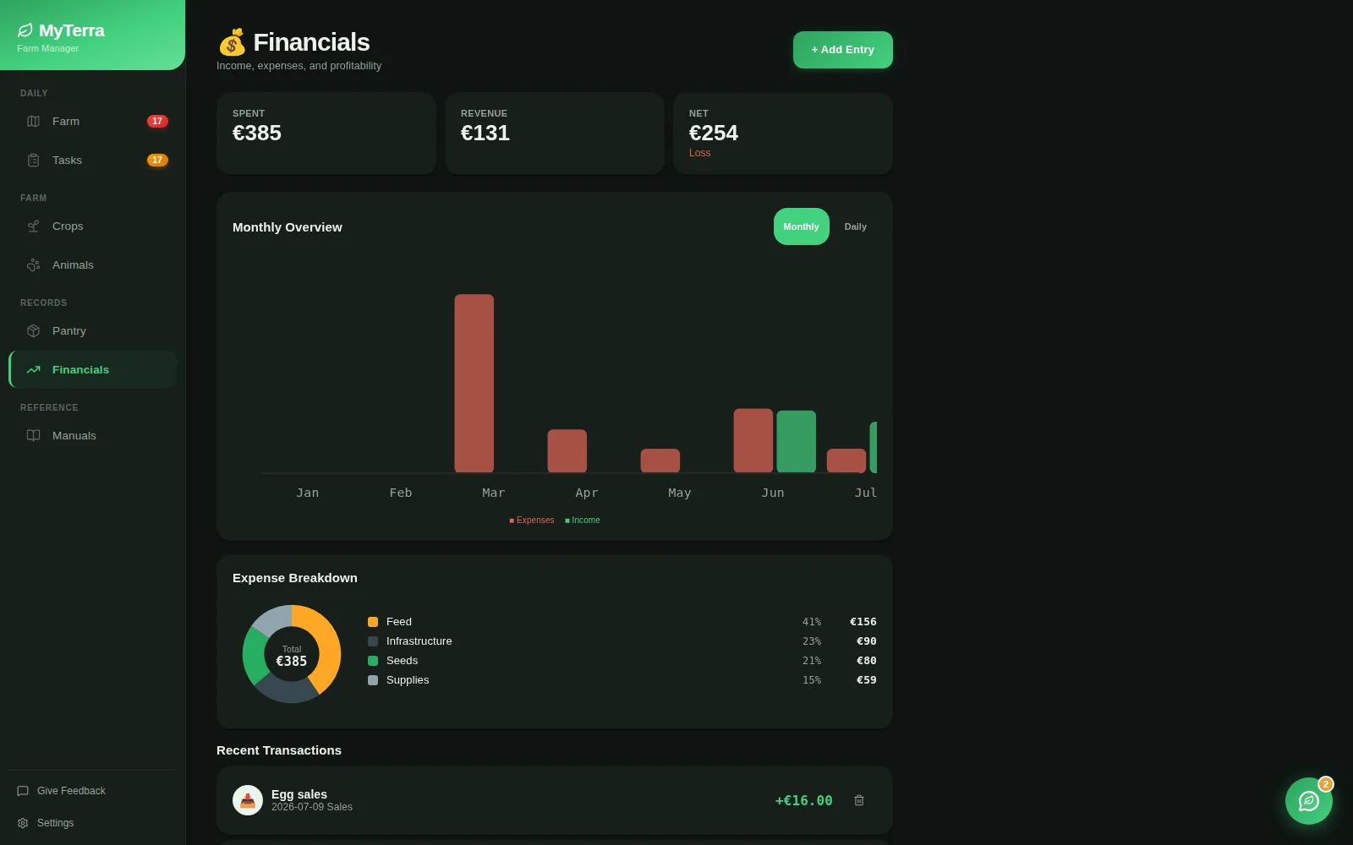This screenshot has height=845, width=1353.
Task: Click the red 17 badge on Farm
Action: (157, 122)
